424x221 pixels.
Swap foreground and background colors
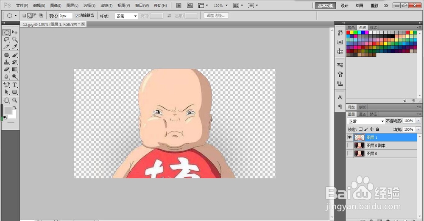[x=15, y=107]
